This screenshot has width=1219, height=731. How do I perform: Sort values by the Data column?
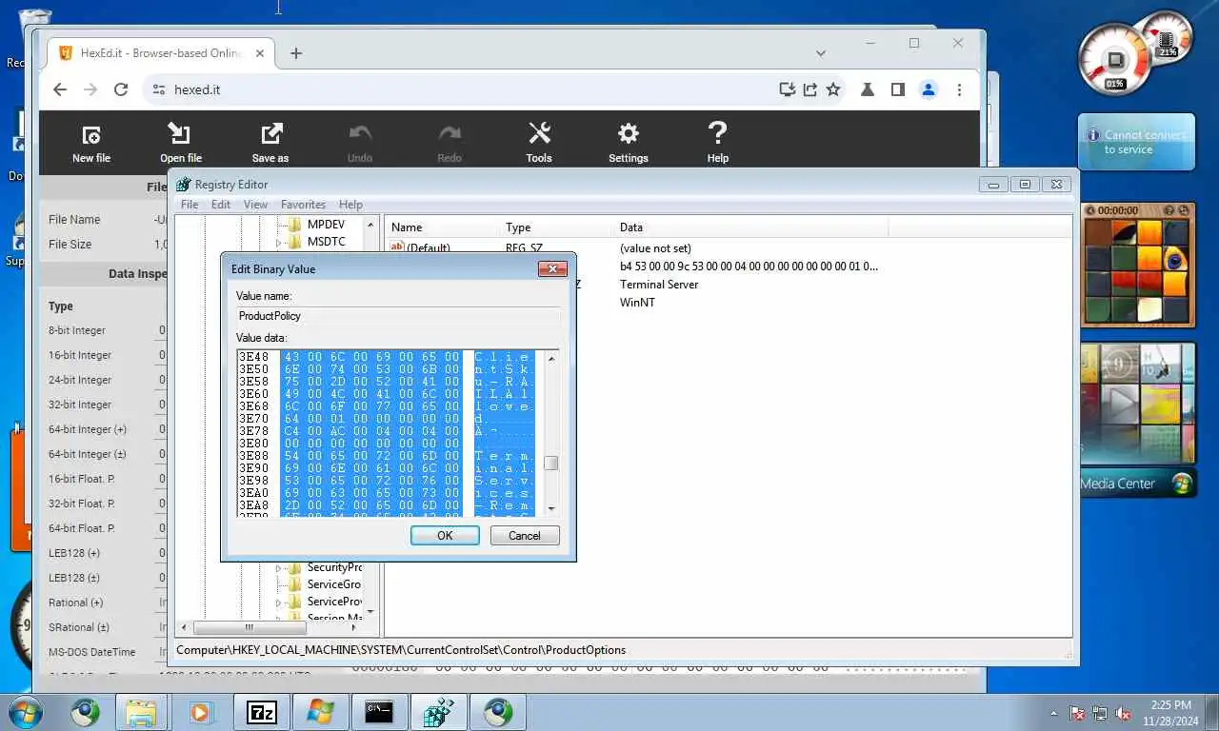pos(751,227)
